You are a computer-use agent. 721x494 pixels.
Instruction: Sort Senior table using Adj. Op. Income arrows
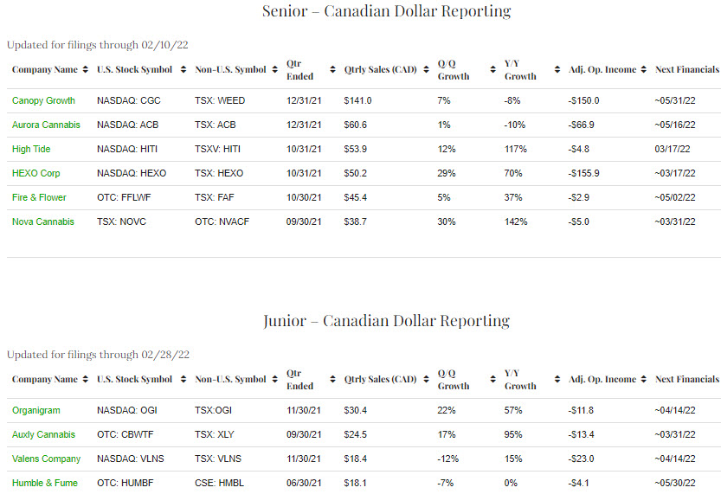pyautogui.click(x=643, y=69)
